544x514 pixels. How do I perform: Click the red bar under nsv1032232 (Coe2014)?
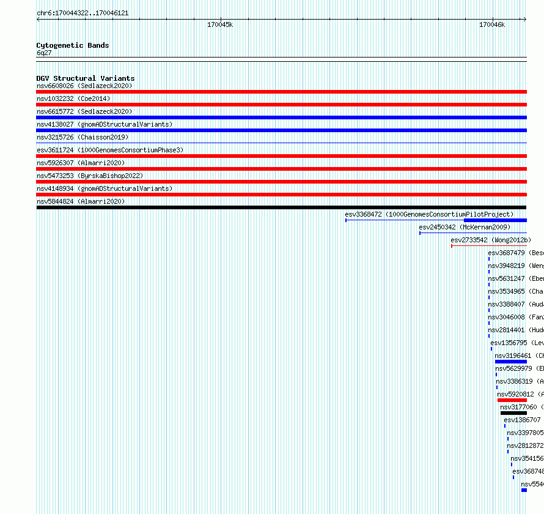pyautogui.click(x=281, y=105)
